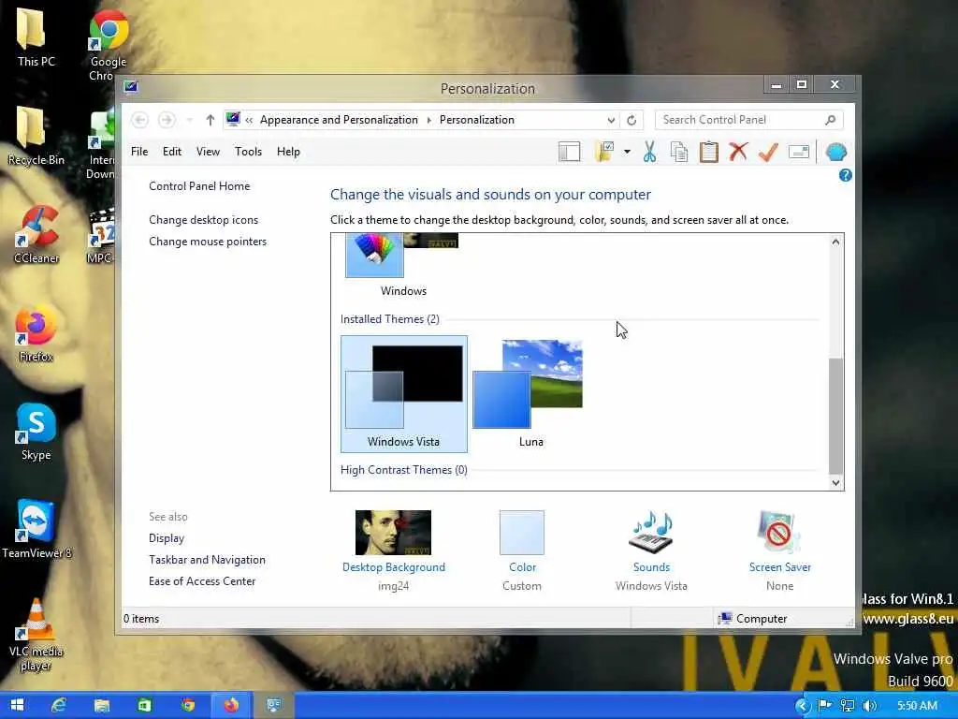Click in the Search Control Panel field
This screenshot has width=958, height=719.
pos(748,120)
